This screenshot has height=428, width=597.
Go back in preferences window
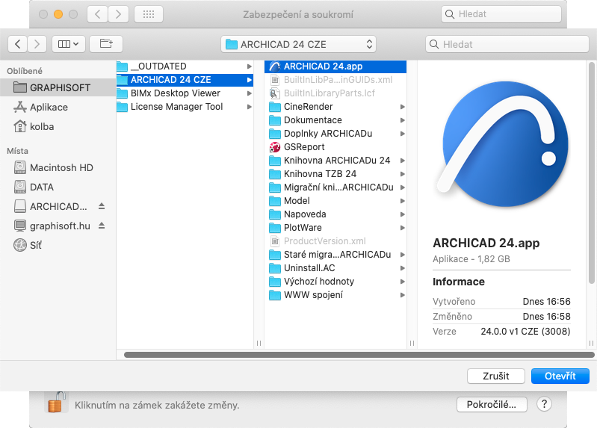click(x=97, y=14)
